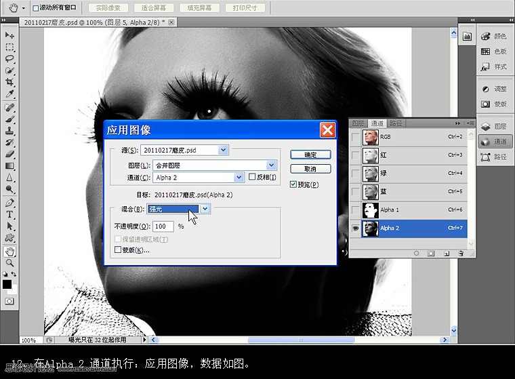Show the RGB channel visibility
This screenshot has width=515, height=379.
[355, 137]
